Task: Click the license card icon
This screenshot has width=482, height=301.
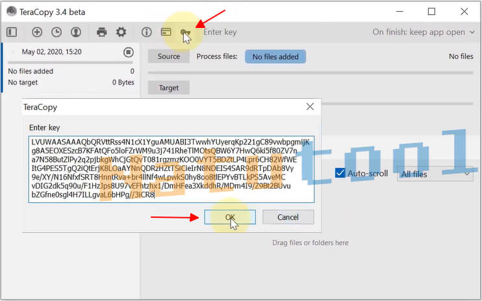Action: coord(166,32)
